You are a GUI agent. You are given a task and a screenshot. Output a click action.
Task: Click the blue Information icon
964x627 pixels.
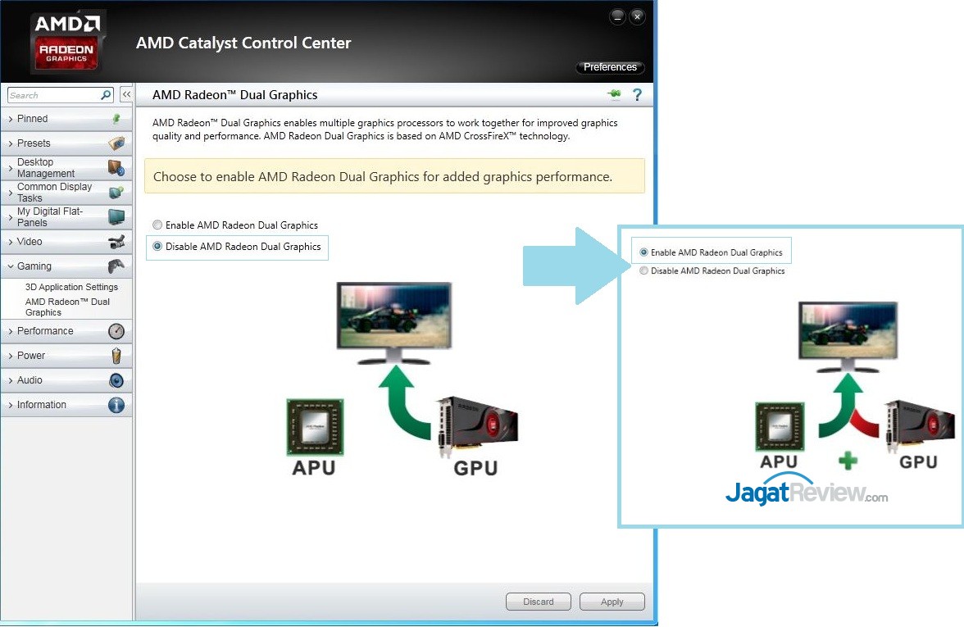tap(116, 405)
